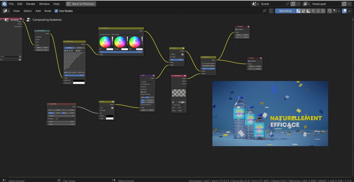The width and height of the screenshot is (354, 182).
Task: Click the Back to Previous button
Action: point(81,4)
